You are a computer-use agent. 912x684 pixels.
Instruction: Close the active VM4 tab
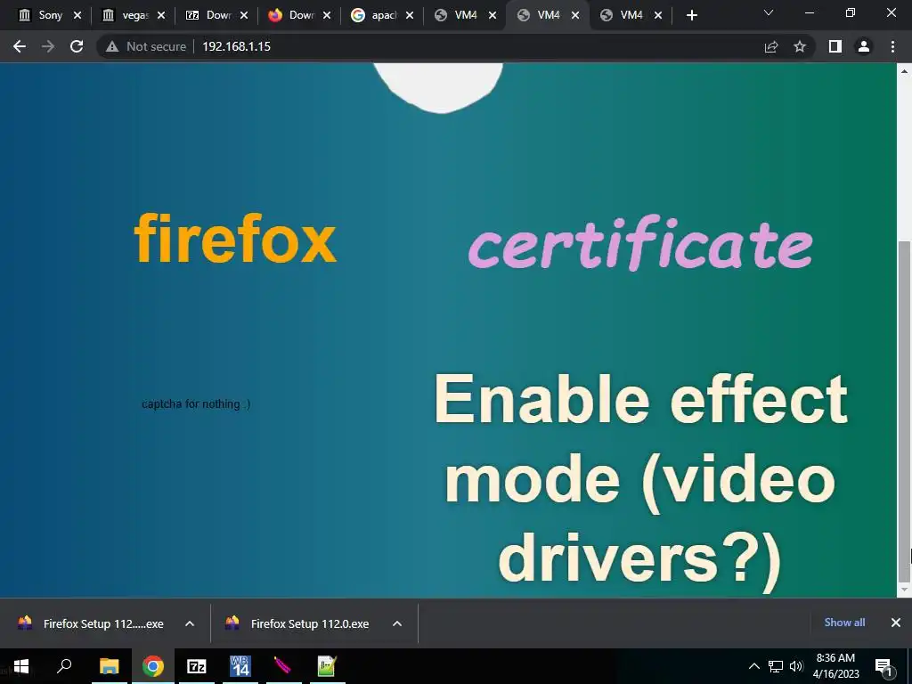pos(575,16)
